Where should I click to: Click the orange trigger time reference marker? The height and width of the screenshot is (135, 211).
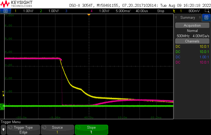pyautogui.click(x=89, y=15)
